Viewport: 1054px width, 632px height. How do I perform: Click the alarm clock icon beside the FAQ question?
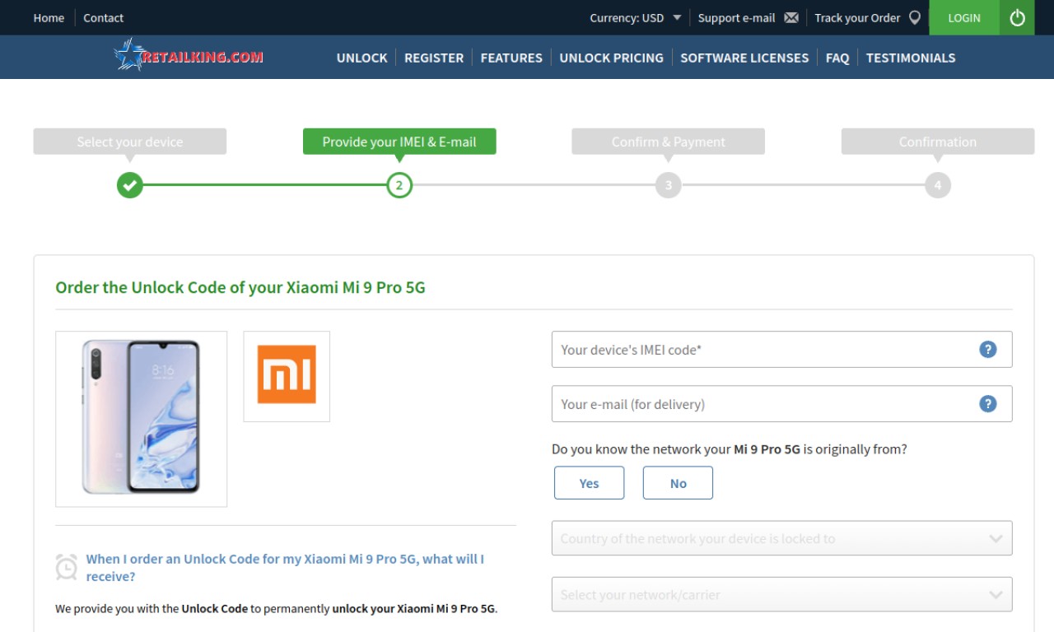pos(67,567)
